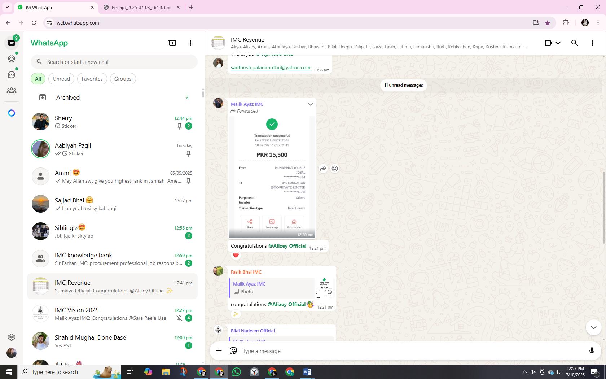606x379 pixels.
Task: Open the Sajjad Bhai chat
Action: click(x=113, y=204)
